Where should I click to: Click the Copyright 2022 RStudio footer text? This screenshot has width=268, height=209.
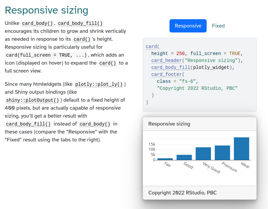click(x=182, y=193)
